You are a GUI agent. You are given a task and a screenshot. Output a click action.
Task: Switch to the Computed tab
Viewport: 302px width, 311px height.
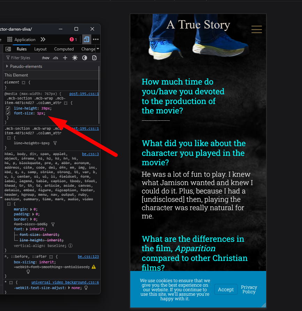point(64,49)
